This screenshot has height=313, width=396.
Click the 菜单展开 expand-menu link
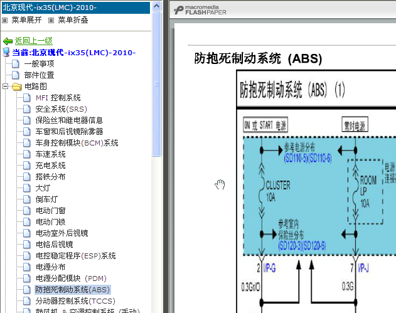coord(26,20)
